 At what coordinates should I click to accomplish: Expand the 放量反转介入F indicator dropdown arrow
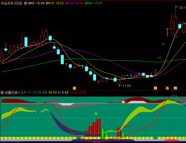(2, 93)
